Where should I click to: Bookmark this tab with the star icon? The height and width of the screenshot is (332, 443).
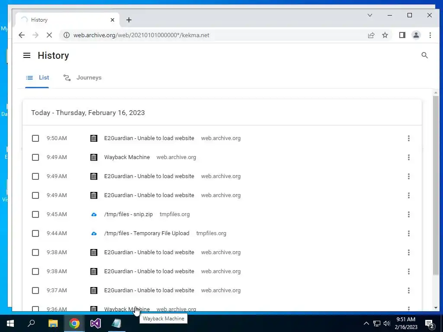tap(385, 35)
